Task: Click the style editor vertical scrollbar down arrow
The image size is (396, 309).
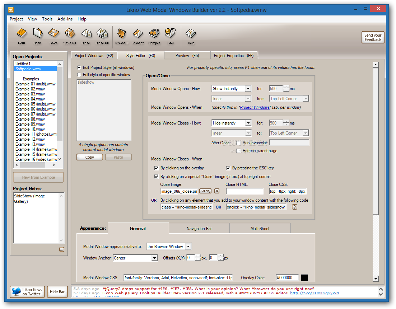Action: 376,279
